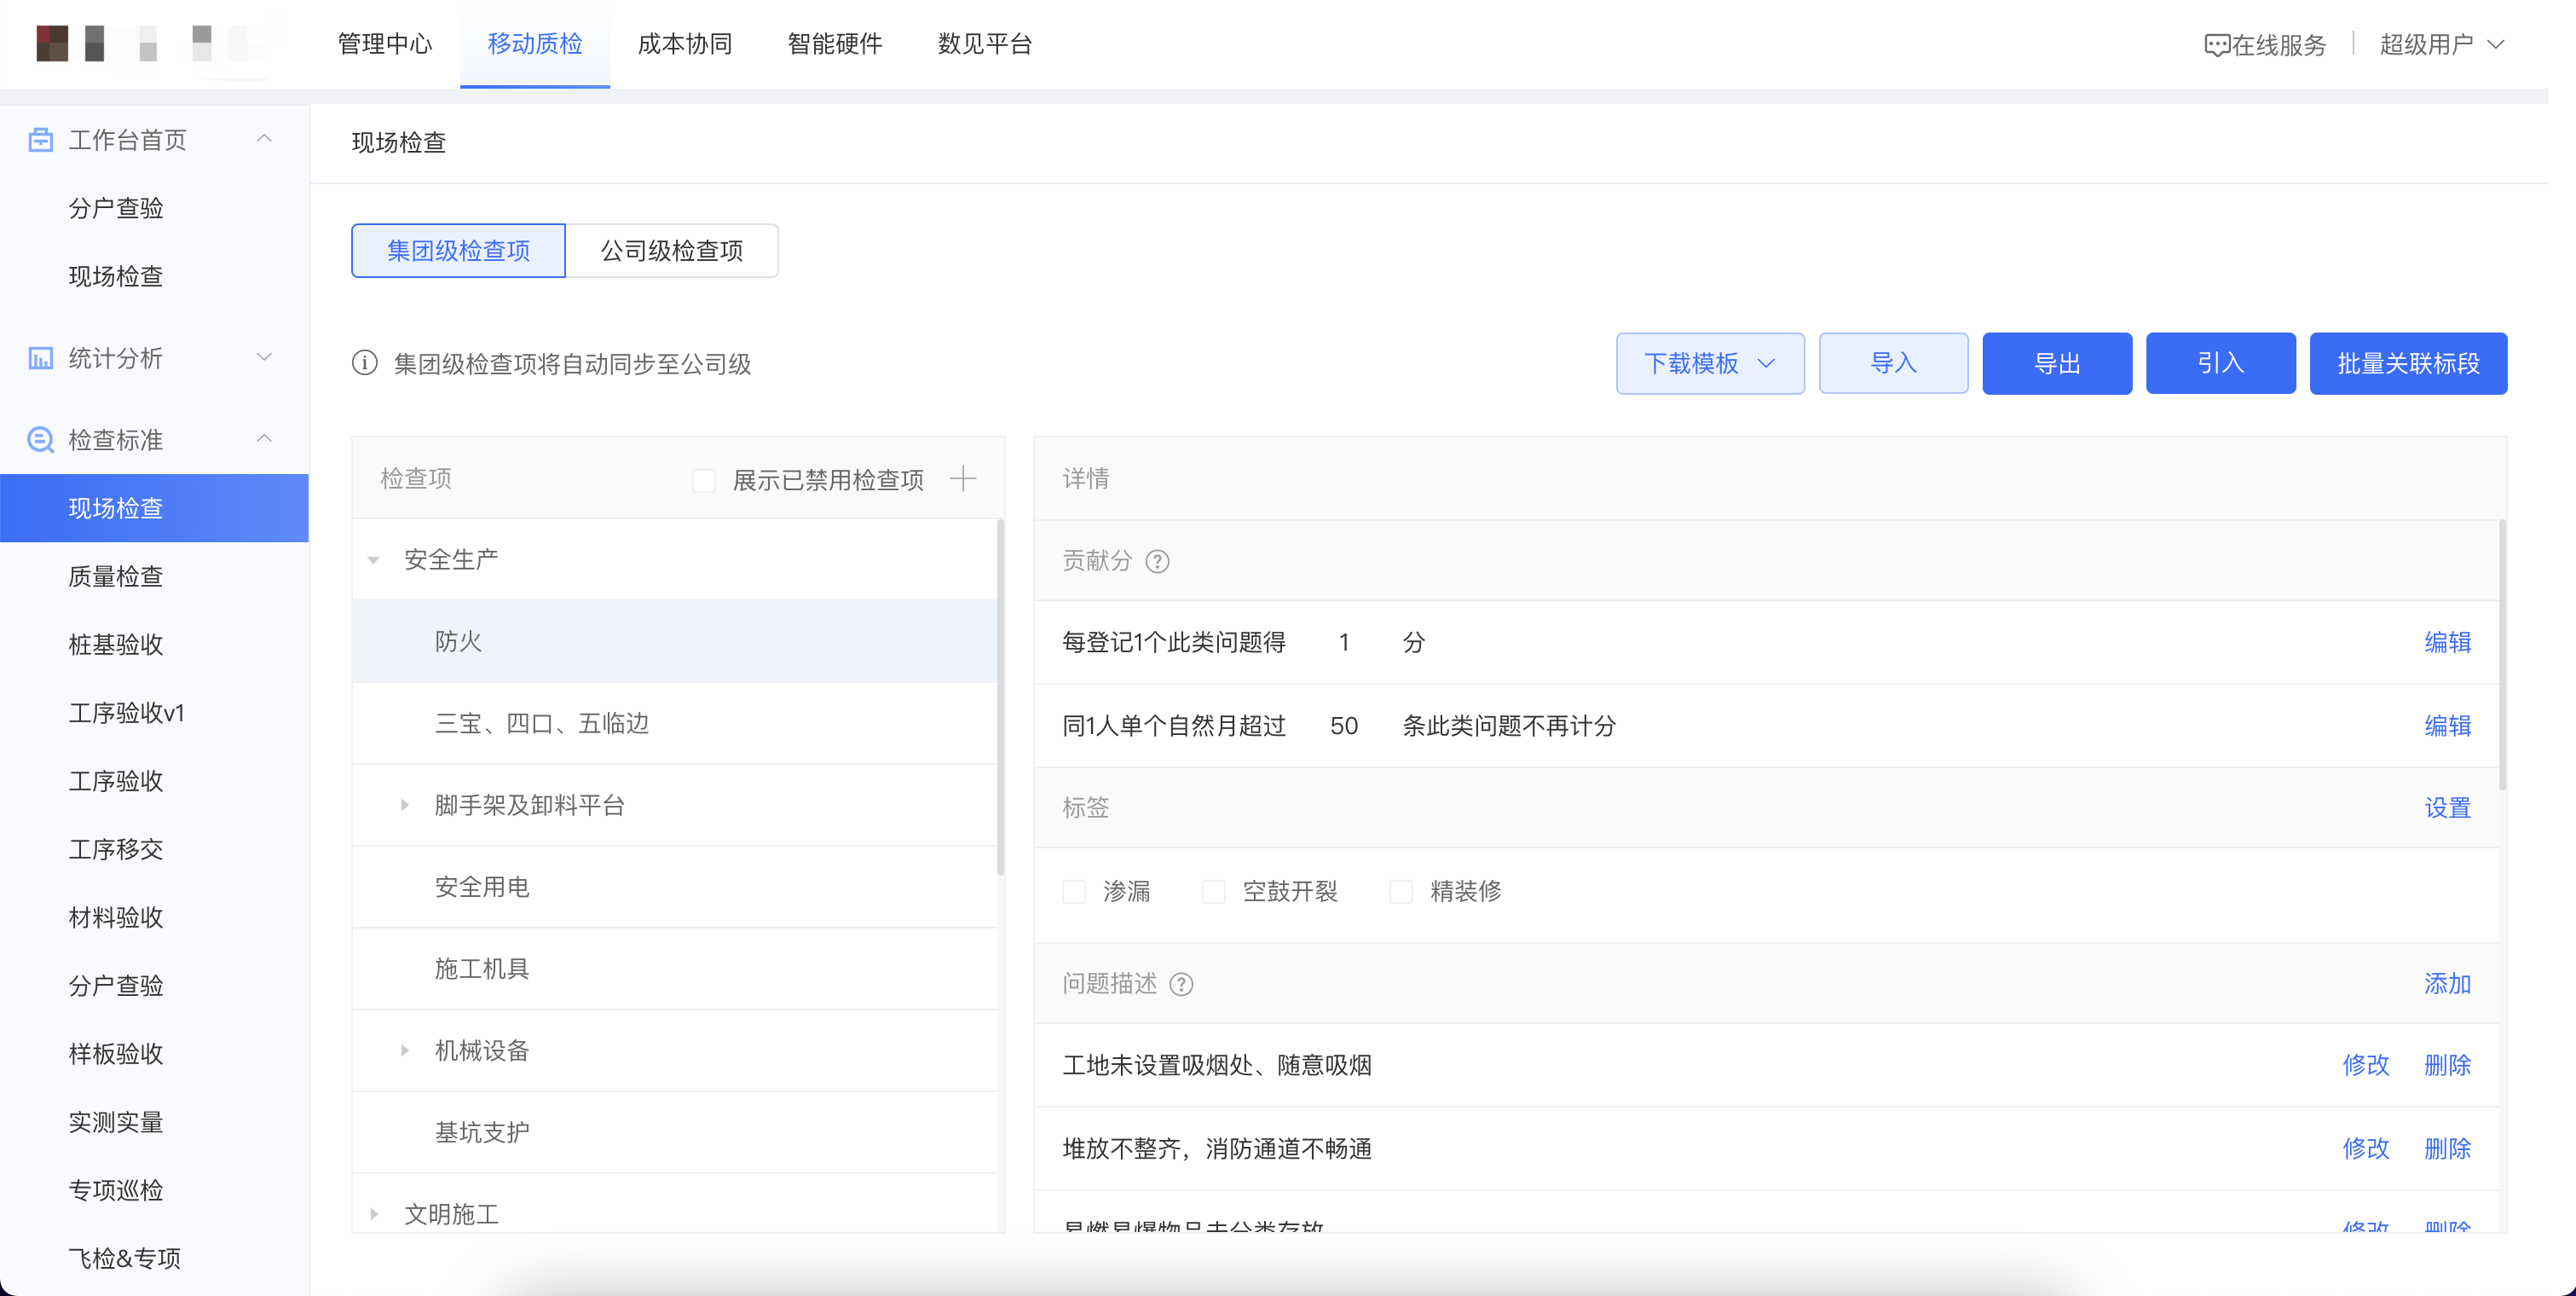The width and height of the screenshot is (2576, 1296).
Task: Collapse the 工作台首页 sidebar section
Action: point(264,139)
